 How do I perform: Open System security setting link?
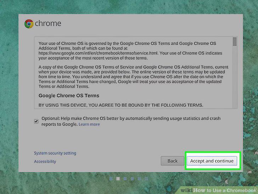(55, 153)
